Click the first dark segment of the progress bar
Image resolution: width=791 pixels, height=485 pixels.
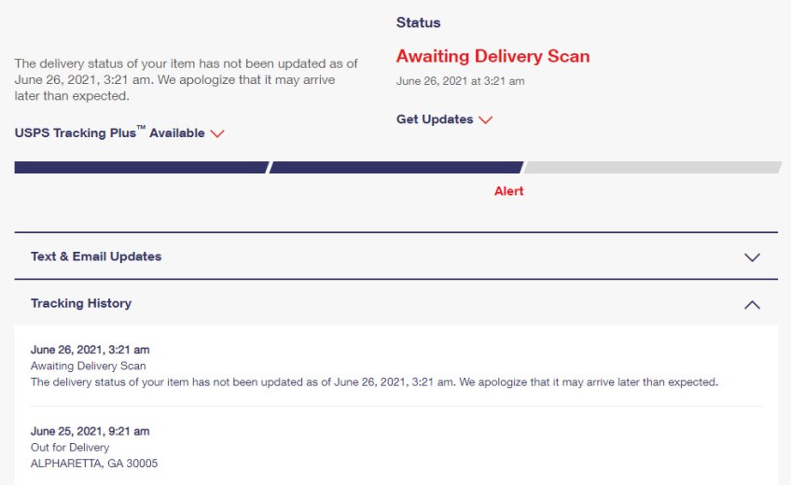(x=141, y=168)
